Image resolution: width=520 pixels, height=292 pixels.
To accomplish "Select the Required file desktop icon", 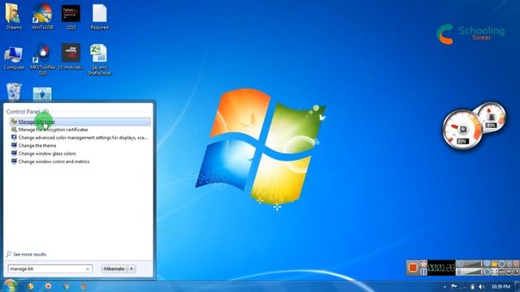I will click(x=99, y=16).
